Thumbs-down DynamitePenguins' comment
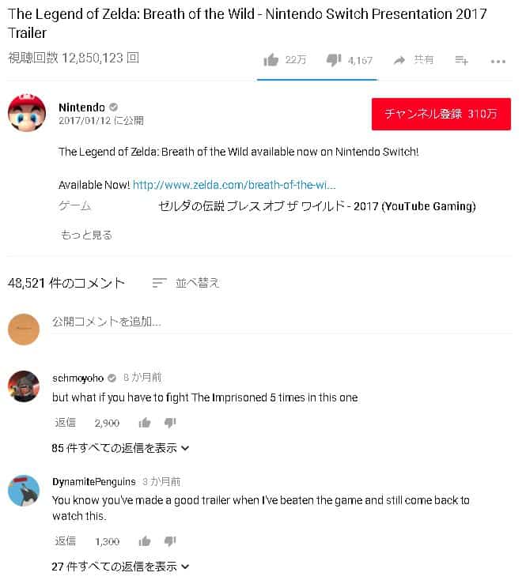Viewport: 526px width, 580px height. (170, 541)
